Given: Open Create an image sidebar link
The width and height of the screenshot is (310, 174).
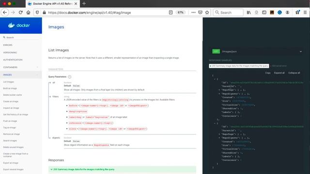Looking at the screenshot, I should pyautogui.click(x=11, y=101).
